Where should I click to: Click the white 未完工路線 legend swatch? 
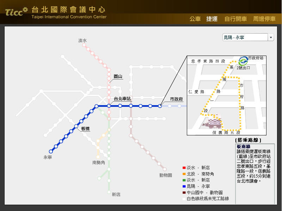click(x=184, y=199)
